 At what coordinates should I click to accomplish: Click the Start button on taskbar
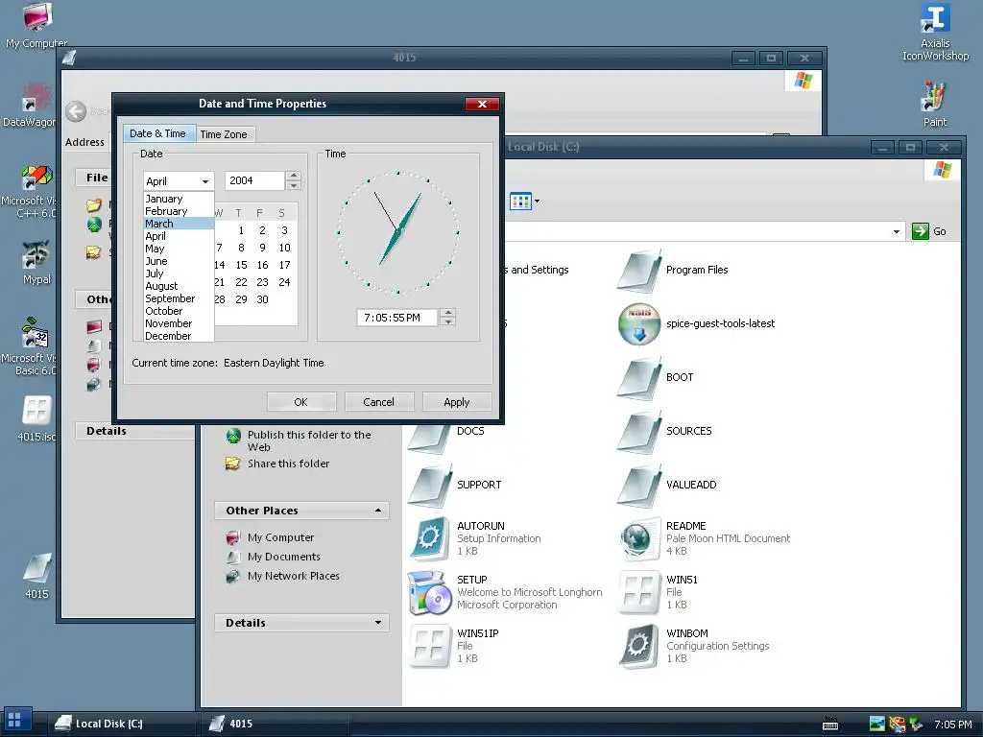coord(15,721)
